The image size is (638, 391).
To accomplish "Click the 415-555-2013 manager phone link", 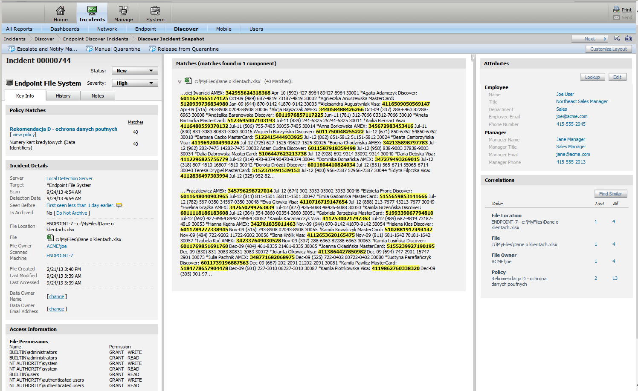I will click(571, 162).
